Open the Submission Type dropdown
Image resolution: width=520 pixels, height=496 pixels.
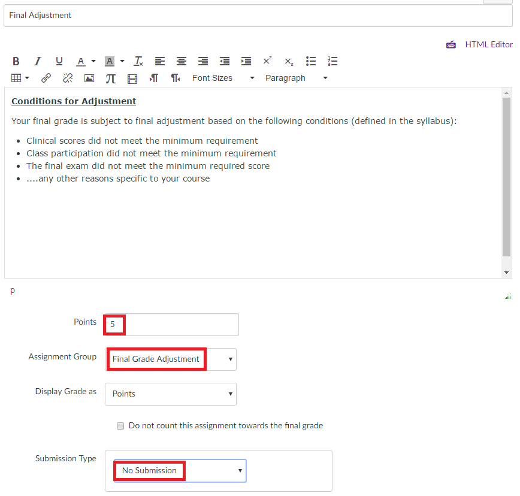click(x=180, y=471)
